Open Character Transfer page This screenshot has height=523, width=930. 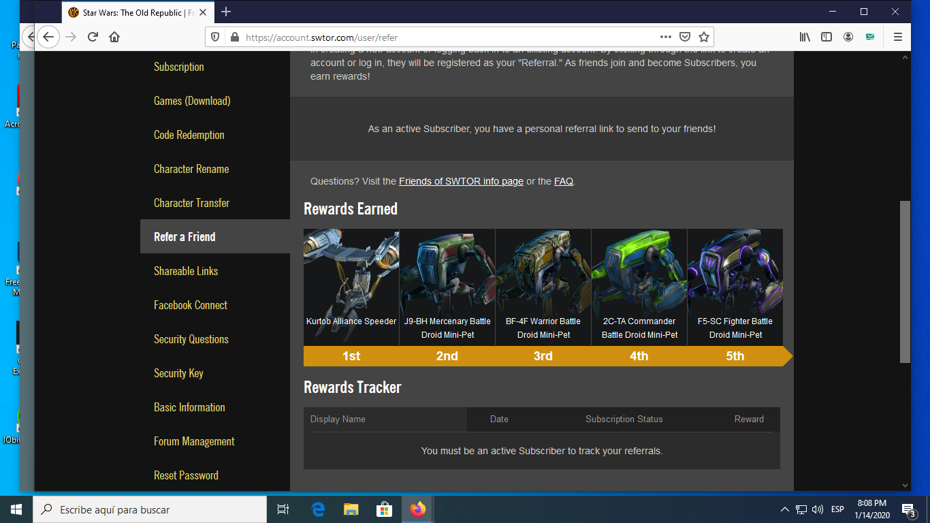click(x=192, y=203)
